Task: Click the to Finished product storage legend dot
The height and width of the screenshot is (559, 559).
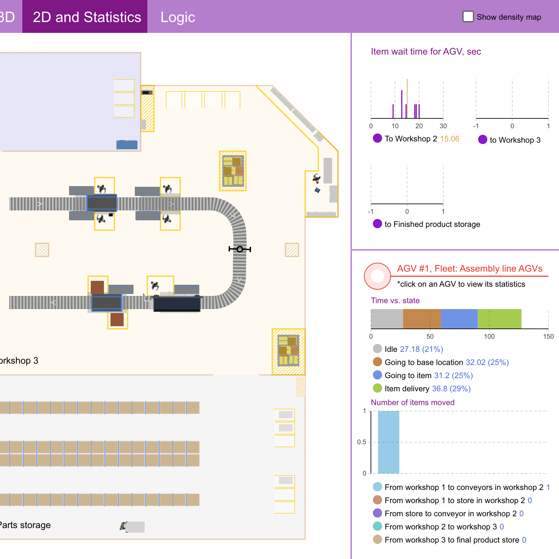Action: tap(377, 224)
